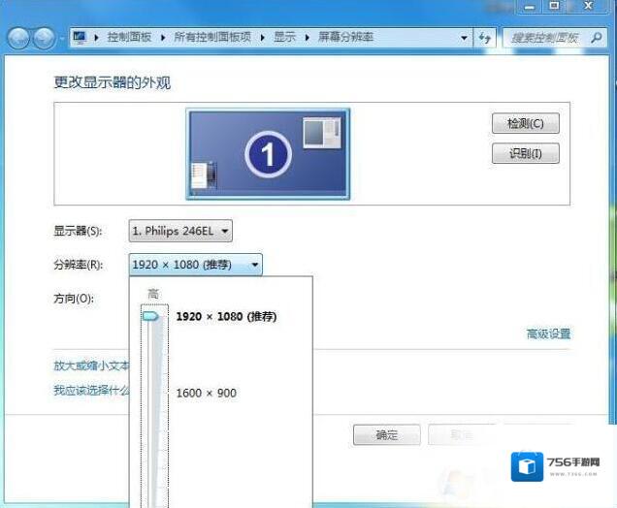The width and height of the screenshot is (617, 508).
Task: Open the 放大或缩小文本 link
Action: click(91, 366)
